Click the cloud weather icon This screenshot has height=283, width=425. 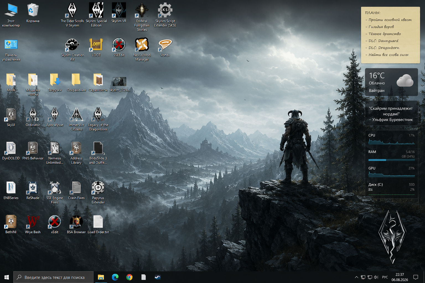click(x=405, y=81)
